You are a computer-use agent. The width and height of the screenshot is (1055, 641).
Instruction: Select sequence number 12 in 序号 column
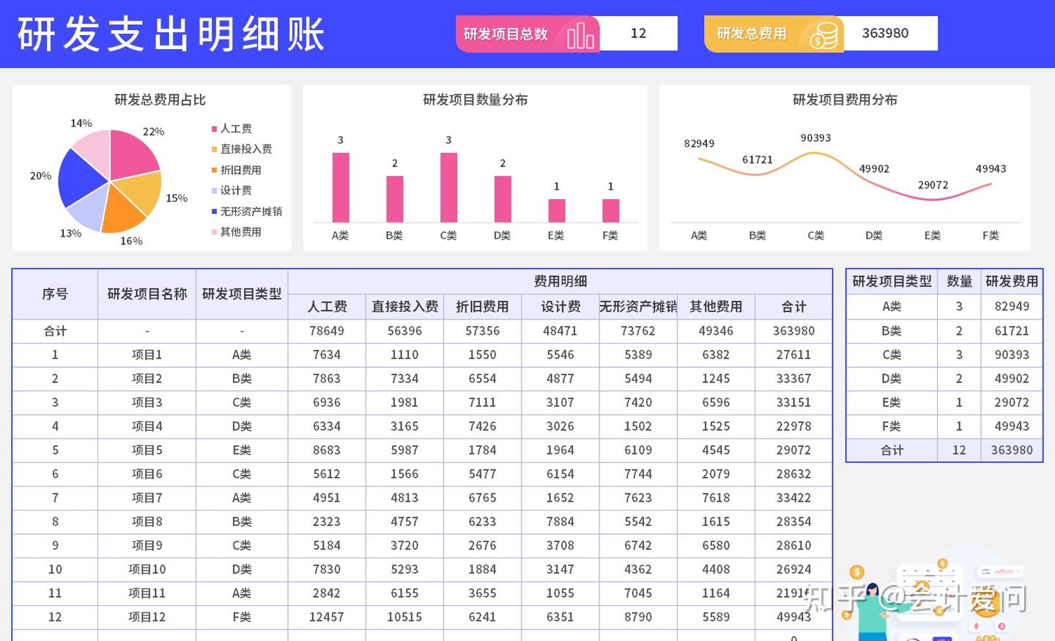coord(55,617)
